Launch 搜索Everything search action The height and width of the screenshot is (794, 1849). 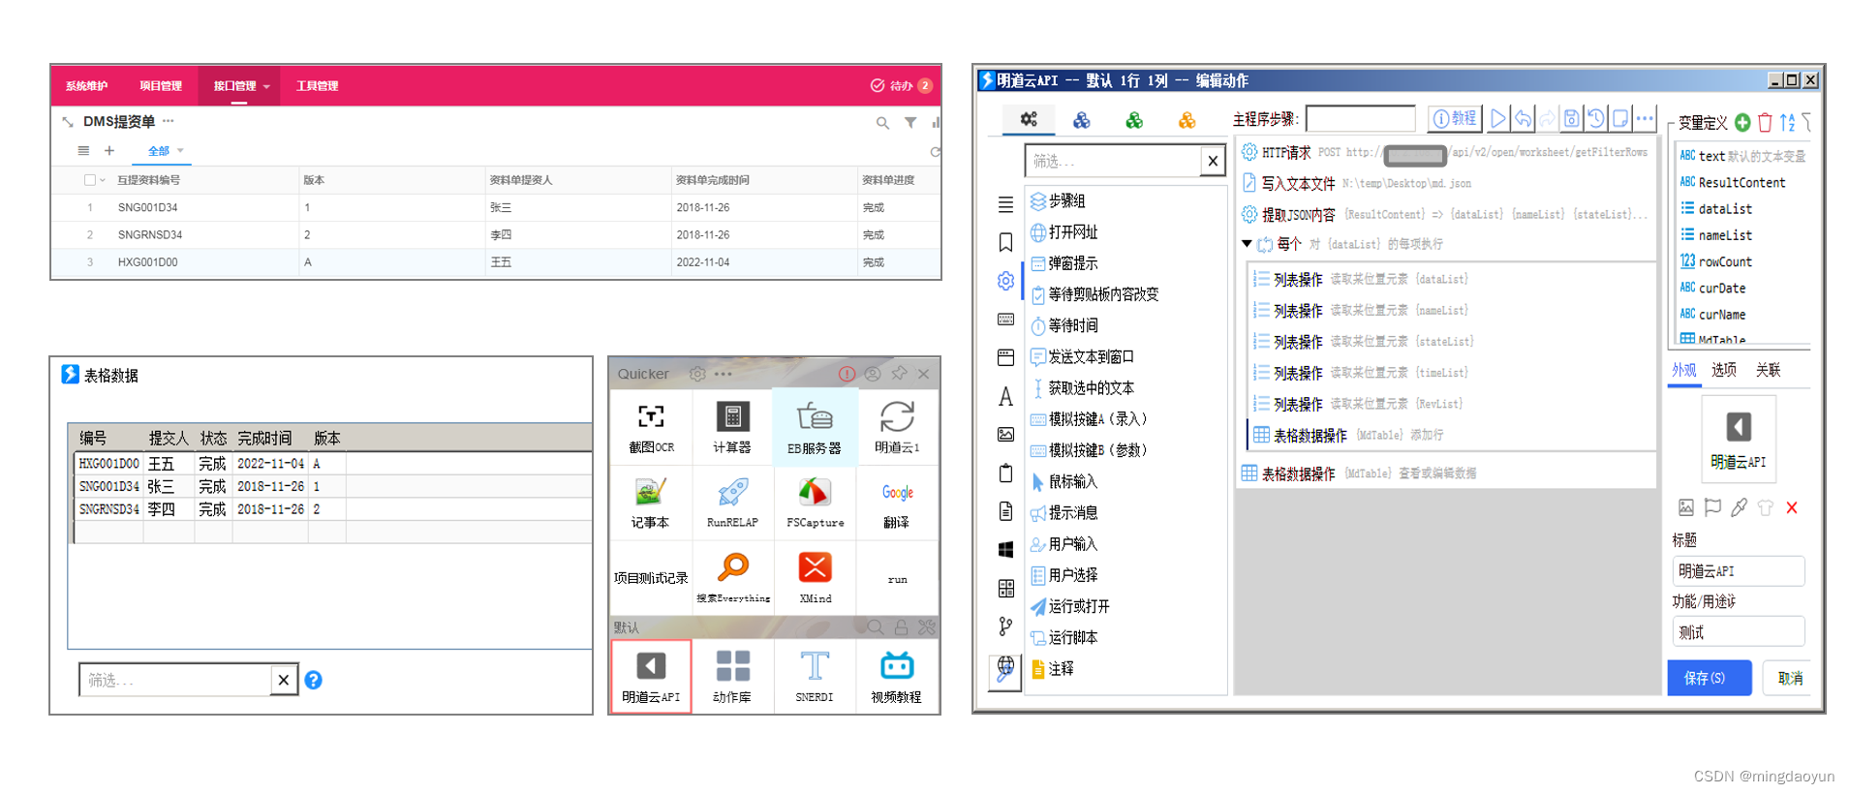tap(733, 578)
